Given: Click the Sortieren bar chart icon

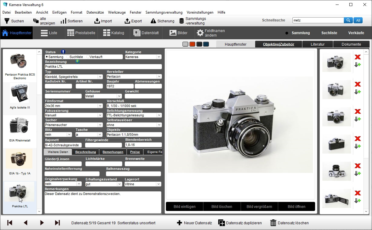Looking at the screenshot, I should (63, 21).
